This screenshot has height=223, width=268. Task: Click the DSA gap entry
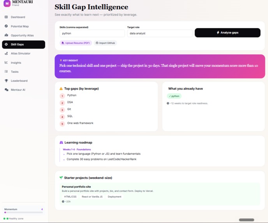[70, 102]
